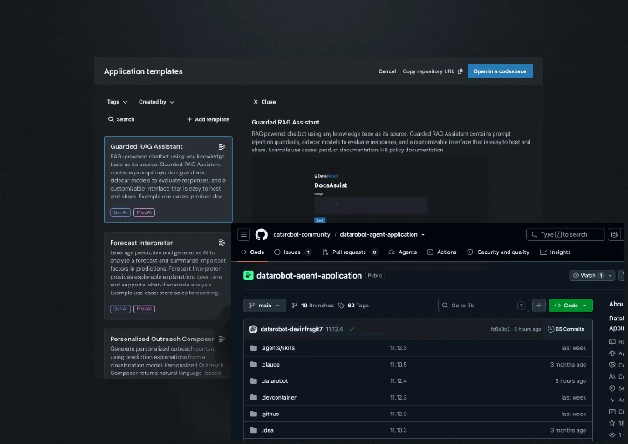Click the .claude folder icon
The image size is (628, 444).
coord(254,365)
